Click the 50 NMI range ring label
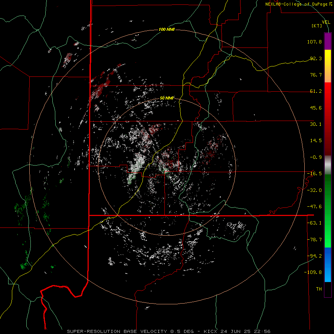The height and width of the screenshot is (334, 334). coord(167,98)
